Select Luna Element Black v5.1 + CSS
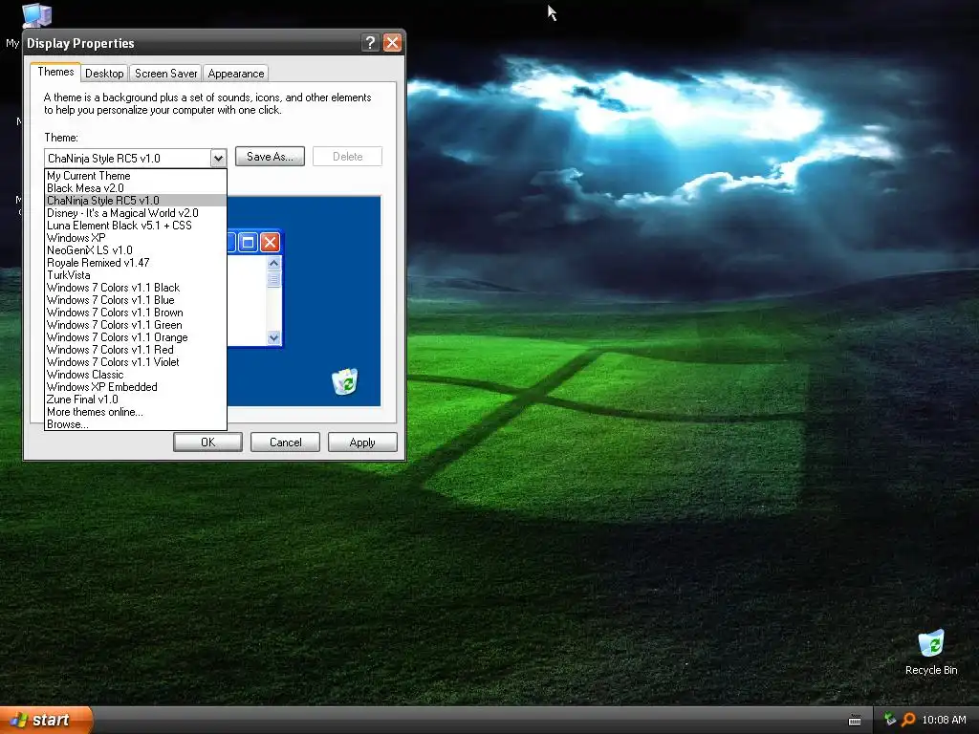979x734 pixels. click(136, 226)
